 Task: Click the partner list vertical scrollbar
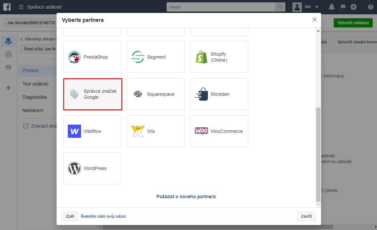[318, 154]
